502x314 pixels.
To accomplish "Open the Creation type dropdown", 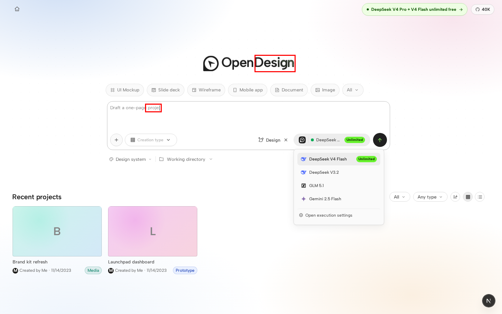I will point(151,140).
